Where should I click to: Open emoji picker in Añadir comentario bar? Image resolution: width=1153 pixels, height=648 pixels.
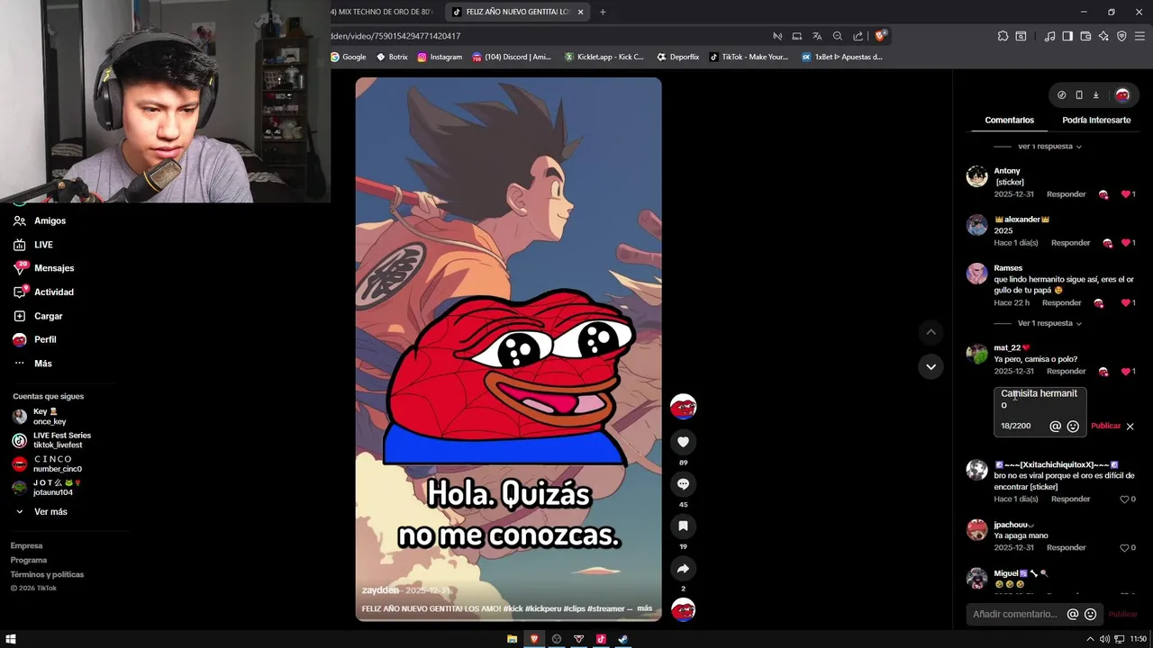[x=1090, y=615]
